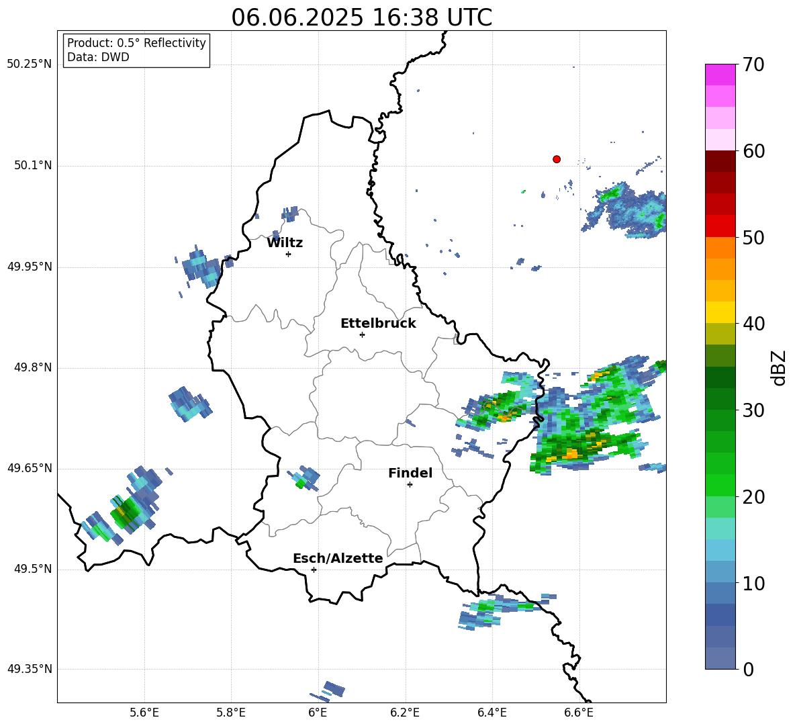Click the 50.25°N latitude label
The width and height of the screenshot is (795, 726).
(x=30, y=64)
